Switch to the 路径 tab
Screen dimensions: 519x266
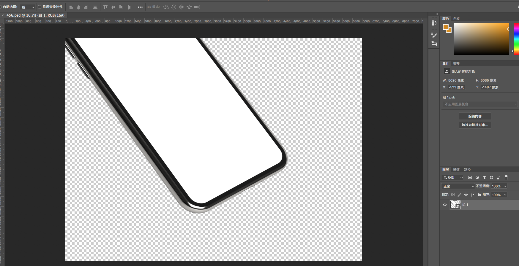pyautogui.click(x=467, y=170)
